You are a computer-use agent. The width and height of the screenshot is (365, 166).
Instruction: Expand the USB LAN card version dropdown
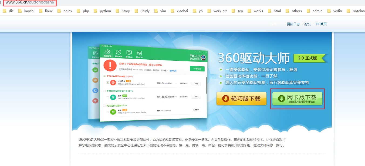point(176,83)
